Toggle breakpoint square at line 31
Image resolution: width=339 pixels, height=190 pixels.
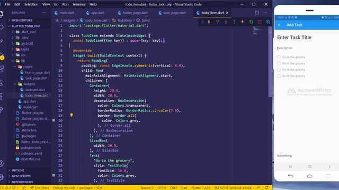(53, 175)
